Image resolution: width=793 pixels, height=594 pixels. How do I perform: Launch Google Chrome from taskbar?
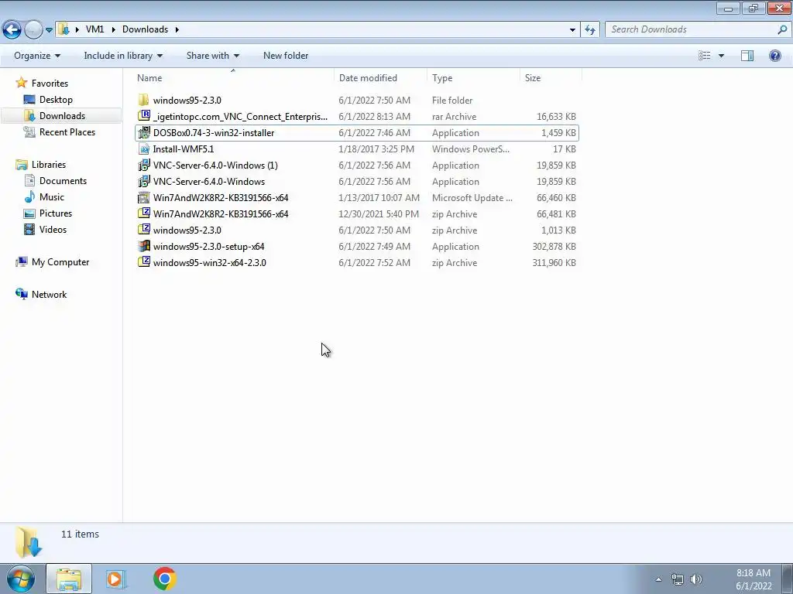164,579
